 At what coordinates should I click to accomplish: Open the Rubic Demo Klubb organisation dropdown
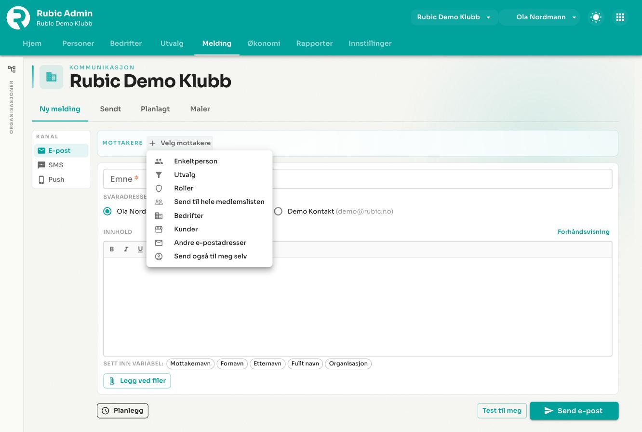pyautogui.click(x=454, y=17)
